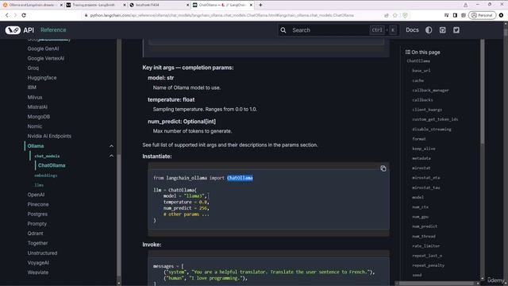The image size is (508, 286).
Task: Select ChatOllama in sidebar tree
Action: coord(52,165)
